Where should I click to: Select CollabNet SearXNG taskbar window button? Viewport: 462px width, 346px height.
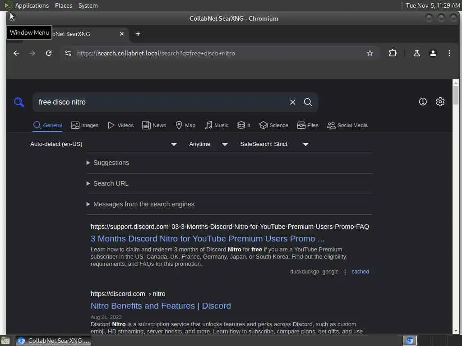(54, 341)
